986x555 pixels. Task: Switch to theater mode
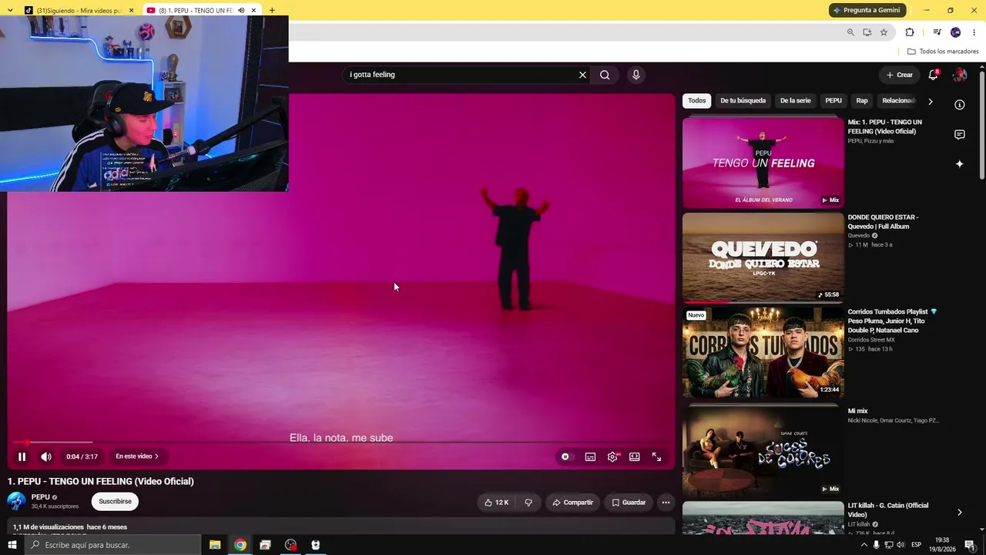tap(635, 456)
